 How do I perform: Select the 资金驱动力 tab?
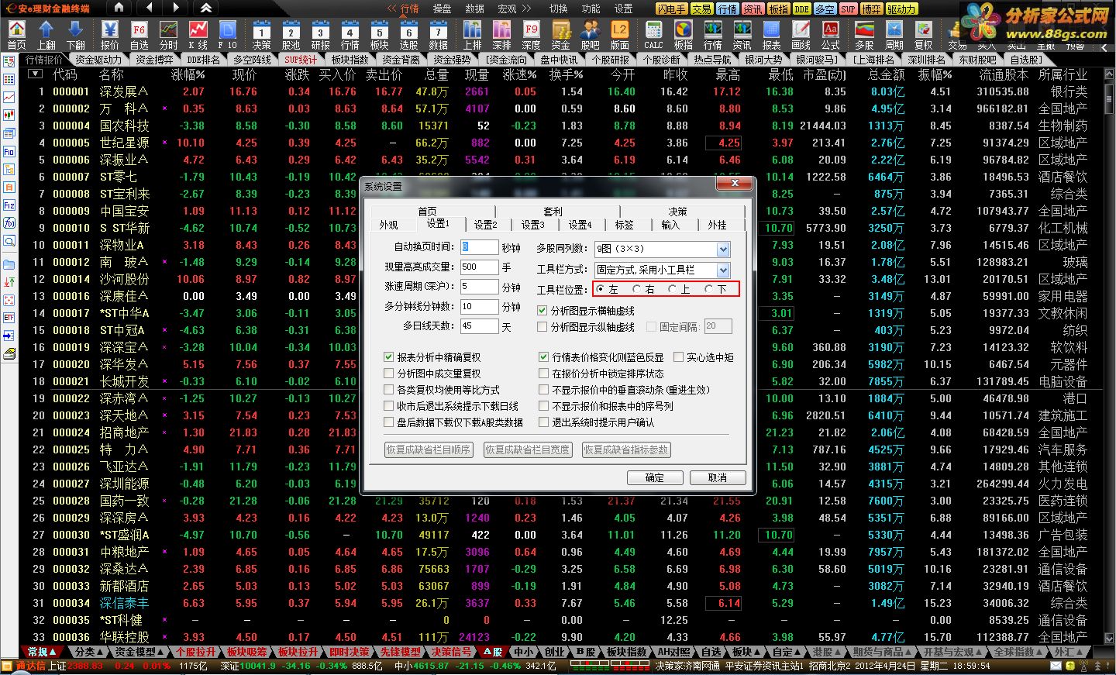tap(98, 60)
